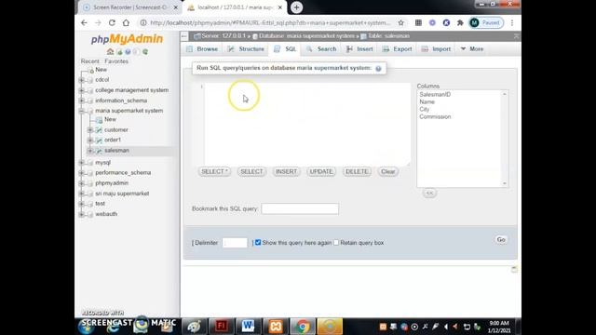Select City in Columns list
Image resolution: width=596 pixels, height=335 pixels.
coord(425,110)
